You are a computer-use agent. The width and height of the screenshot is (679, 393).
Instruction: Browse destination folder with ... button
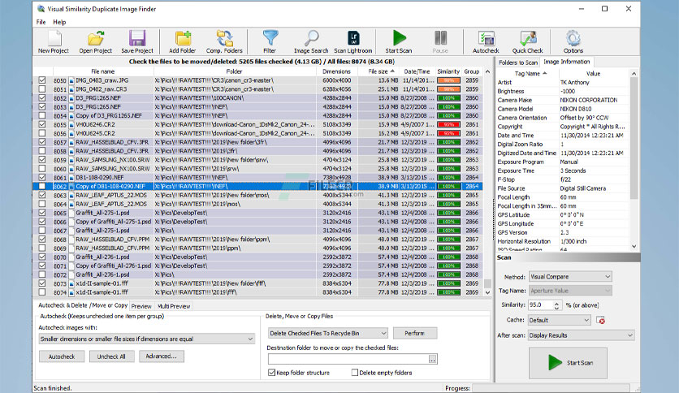[432, 359]
